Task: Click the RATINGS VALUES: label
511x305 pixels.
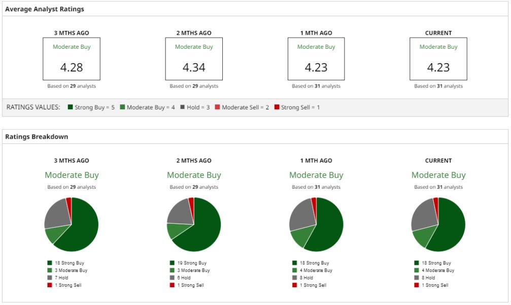Action: coord(33,107)
